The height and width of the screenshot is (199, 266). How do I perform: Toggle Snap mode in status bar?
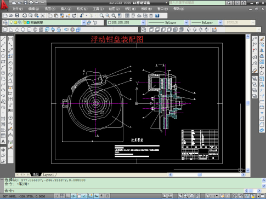(x=56, y=196)
